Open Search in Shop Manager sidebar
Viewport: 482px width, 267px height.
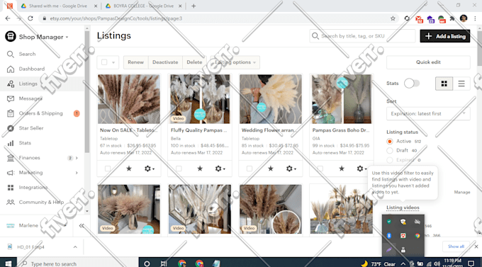coord(27,54)
